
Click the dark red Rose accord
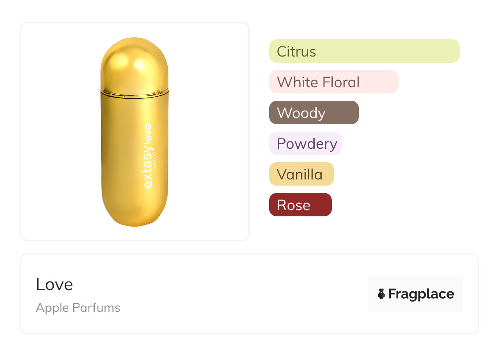(300, 205)
